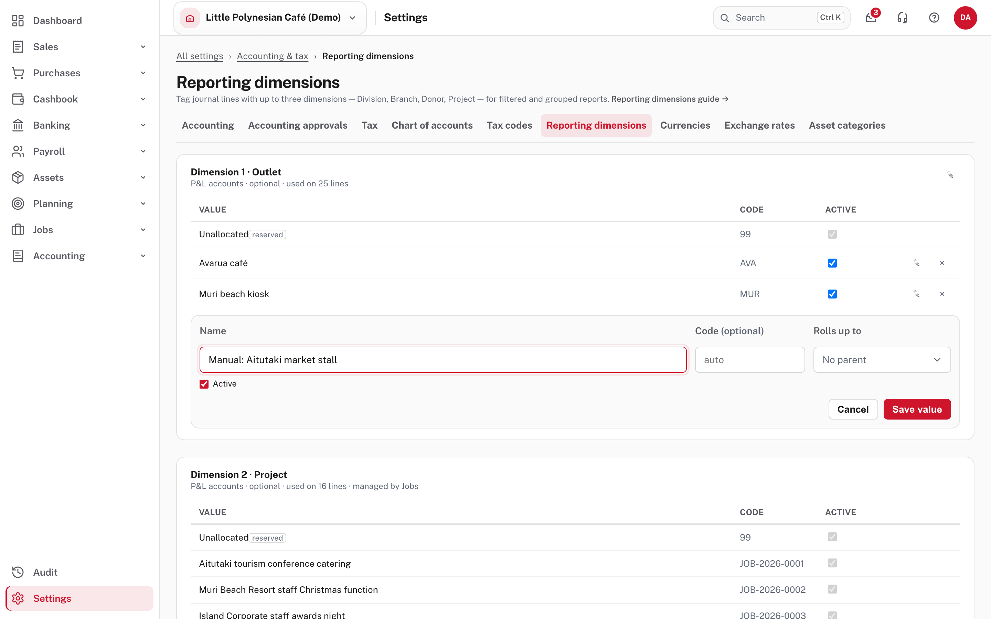Open the help question mark icon
Screen dimensions: 991x619
pos(934,18)
